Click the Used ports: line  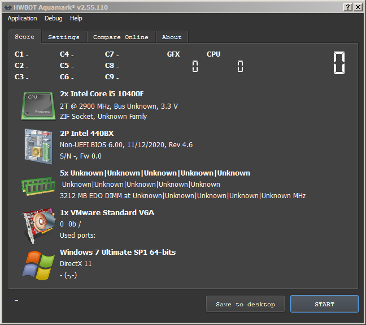[78, 235]
